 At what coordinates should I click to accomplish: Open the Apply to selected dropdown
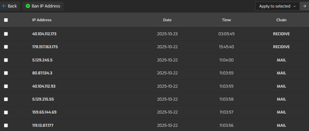coord(277,6)
